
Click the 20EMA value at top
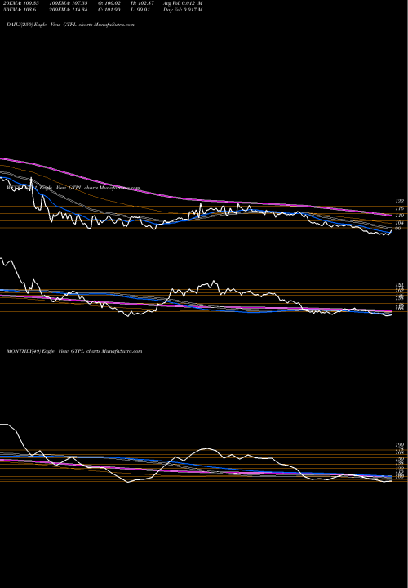[x=20, y=3]
